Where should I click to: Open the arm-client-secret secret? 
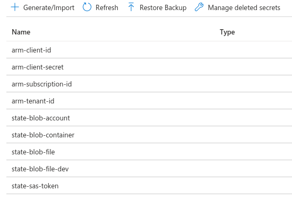pos(38,67)
